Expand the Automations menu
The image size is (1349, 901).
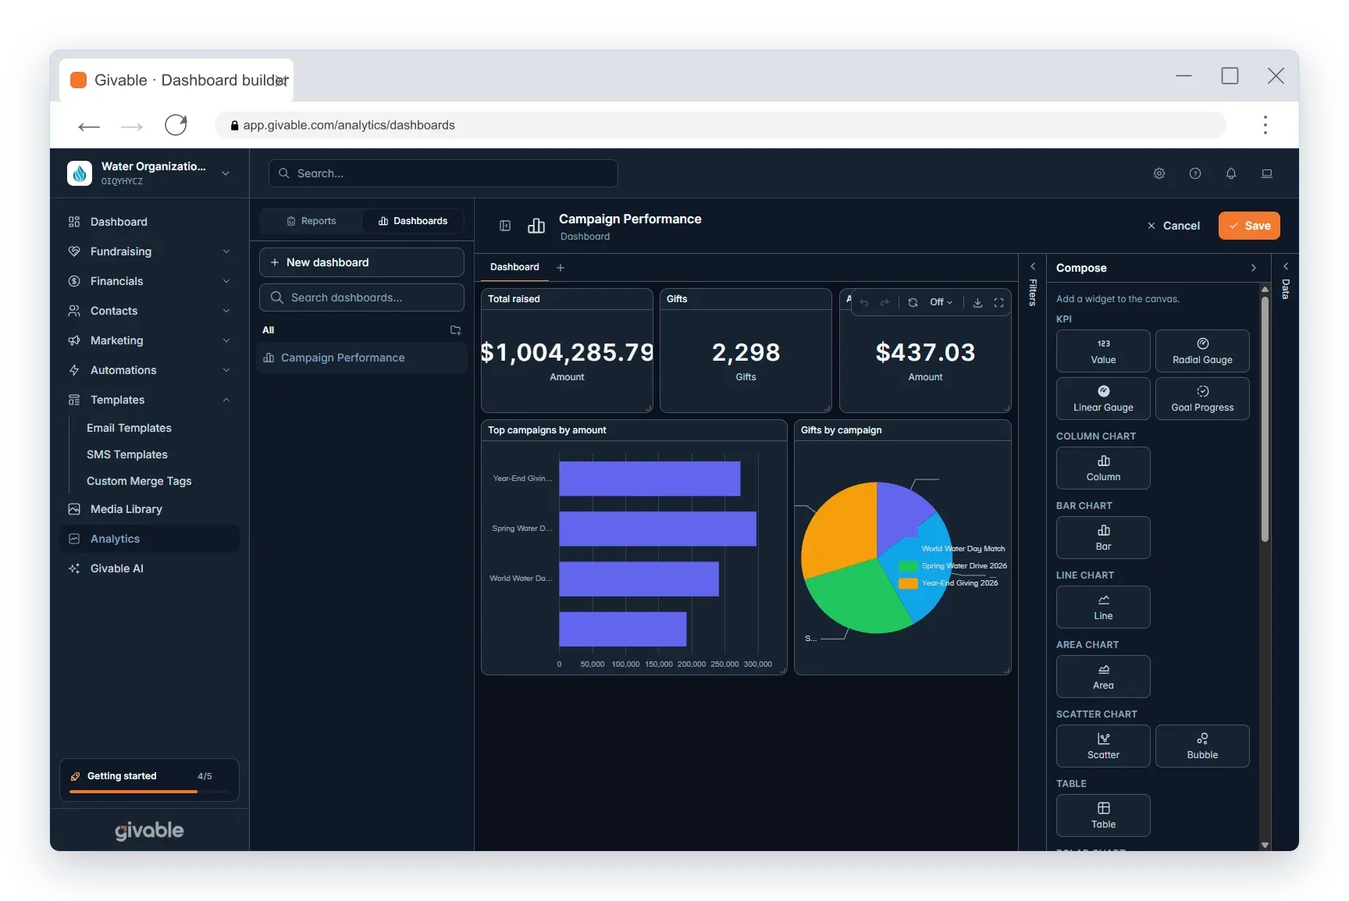point(149,370)
